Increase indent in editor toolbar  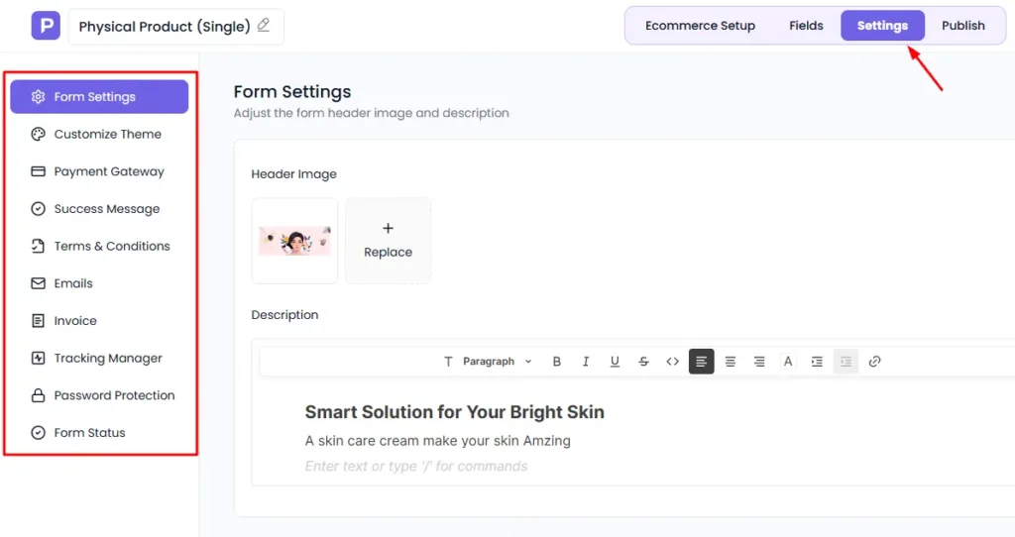pos(817,362)
